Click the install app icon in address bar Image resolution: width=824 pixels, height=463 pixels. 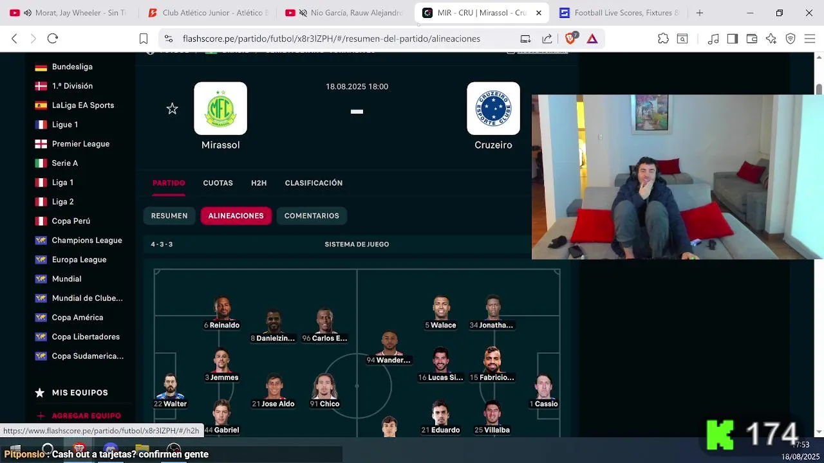click(x=525, y=39)
